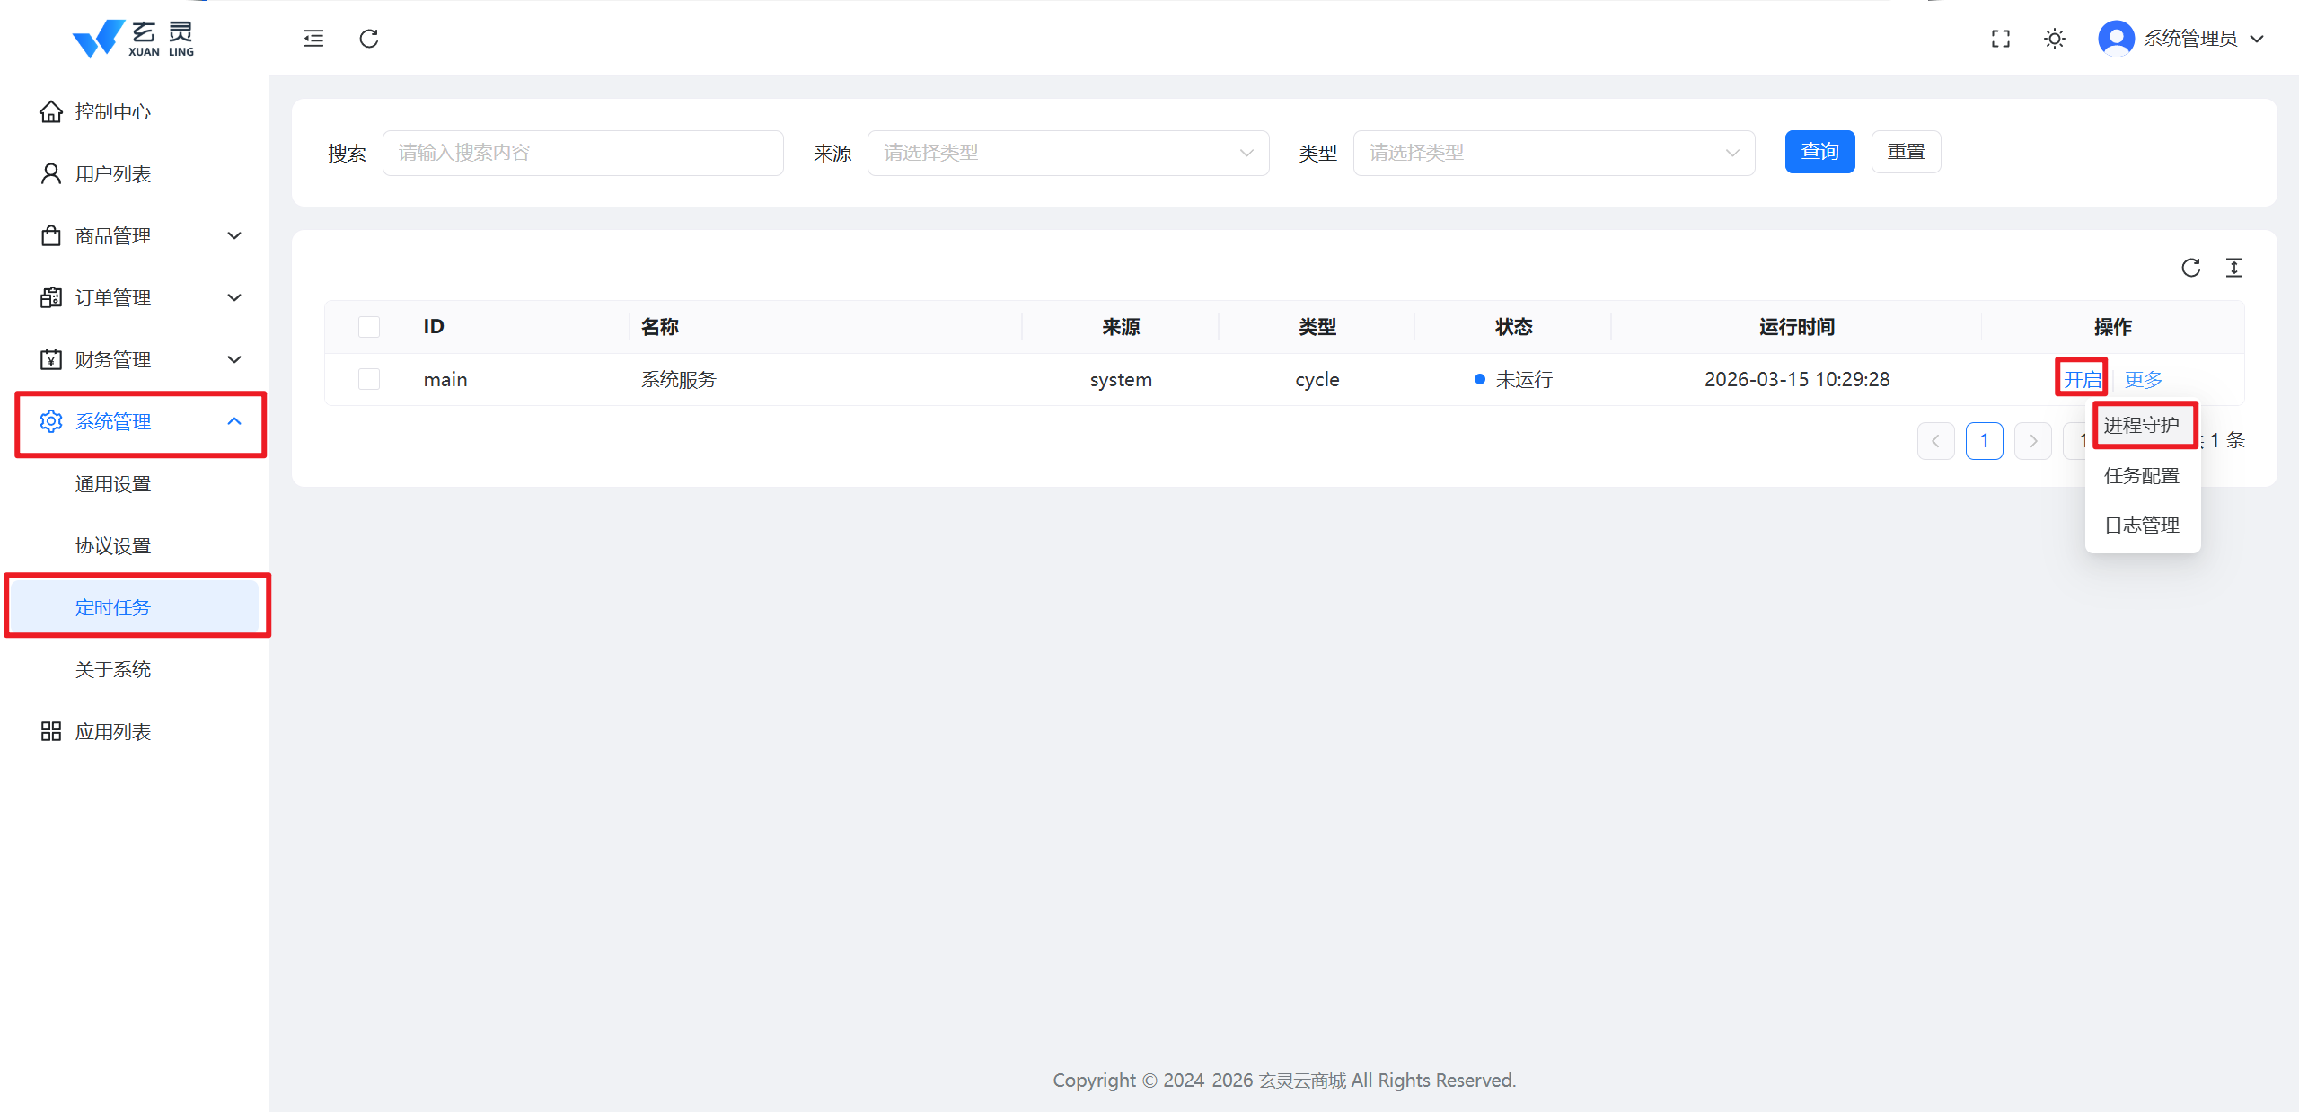This screenshot has width=2299, height=1112.
Task: Click the table density icon
Action: tap(2235, 268)
